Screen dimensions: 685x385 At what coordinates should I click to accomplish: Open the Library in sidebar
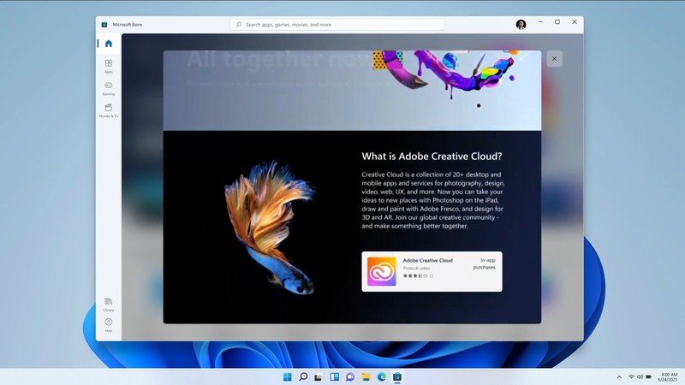click(109, 304)
